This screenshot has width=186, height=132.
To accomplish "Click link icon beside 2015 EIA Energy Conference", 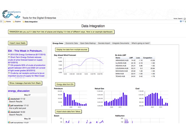I will point(9,54).
